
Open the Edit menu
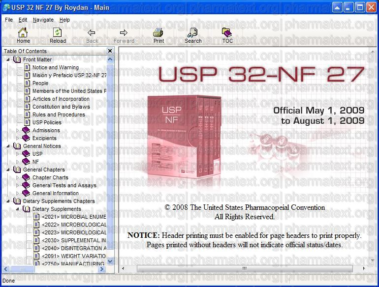pyautogui.click(x=23, y=20)
